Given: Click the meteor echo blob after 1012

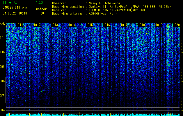Looking at the screenshot, I should click(43, 90).
